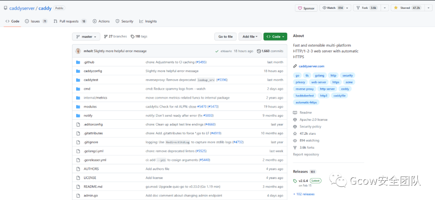Click the scale icon beside Apache-2.0 license
The height and width of the screenshot is (200, 435).
(x=295, y=119)
